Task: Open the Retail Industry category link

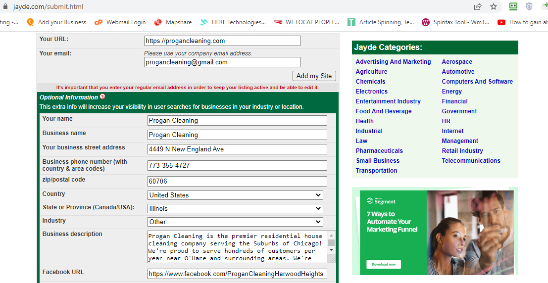Action: tap(462, 151)
